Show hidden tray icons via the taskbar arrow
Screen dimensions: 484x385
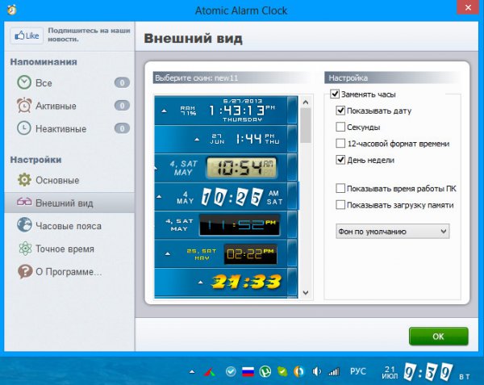tap(192, 371)
